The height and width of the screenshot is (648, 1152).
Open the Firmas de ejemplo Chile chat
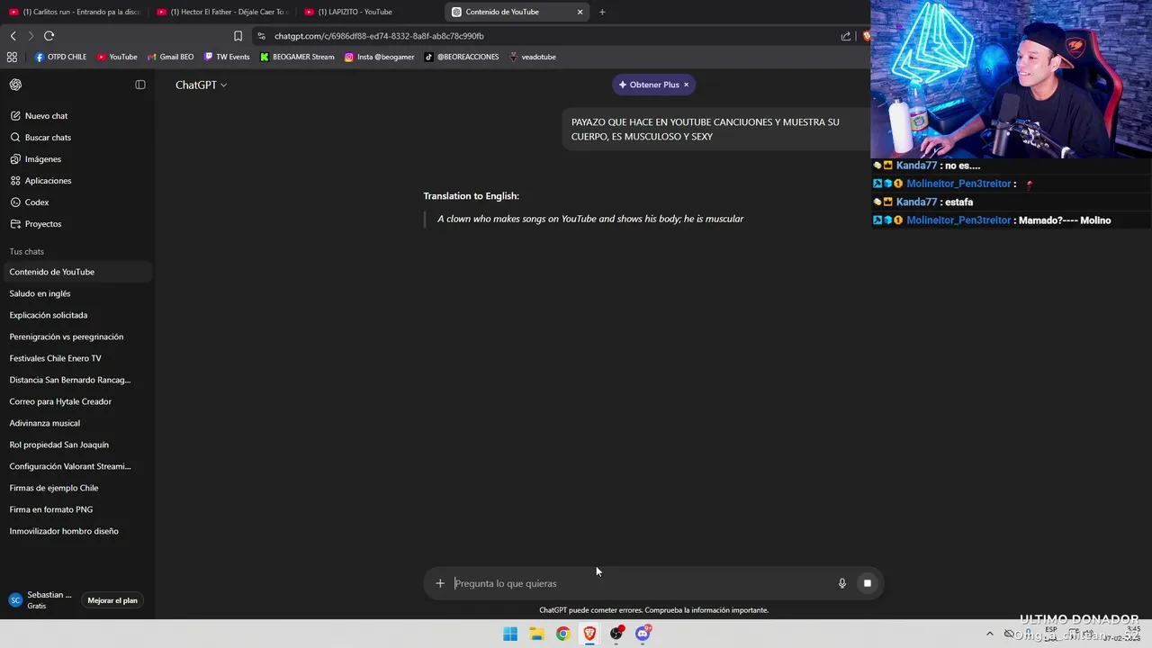pos(76,488)
